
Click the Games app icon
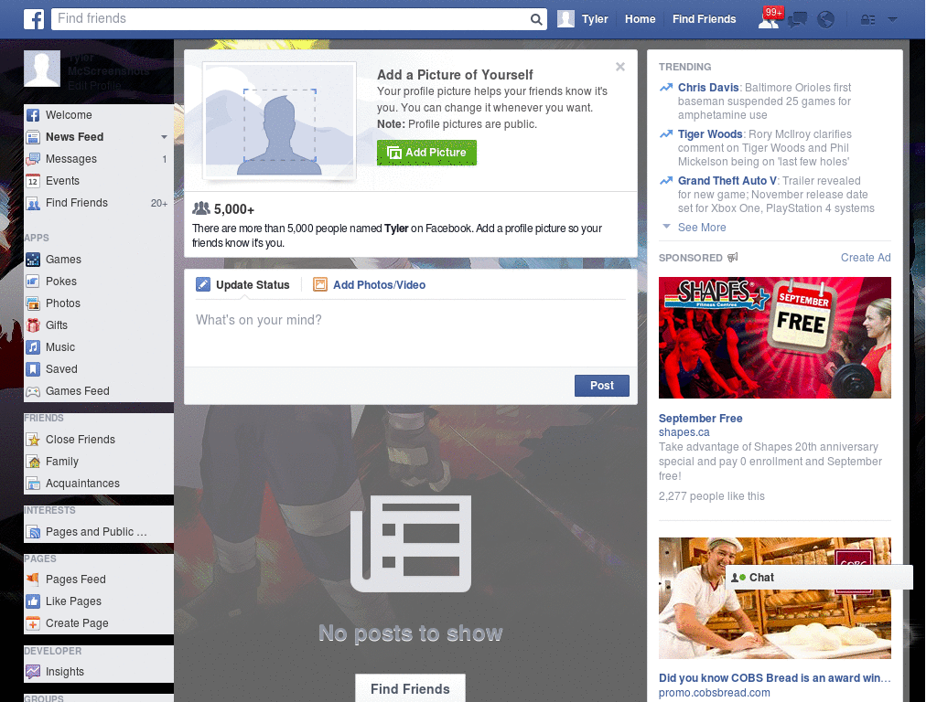(x=33, y=260)
